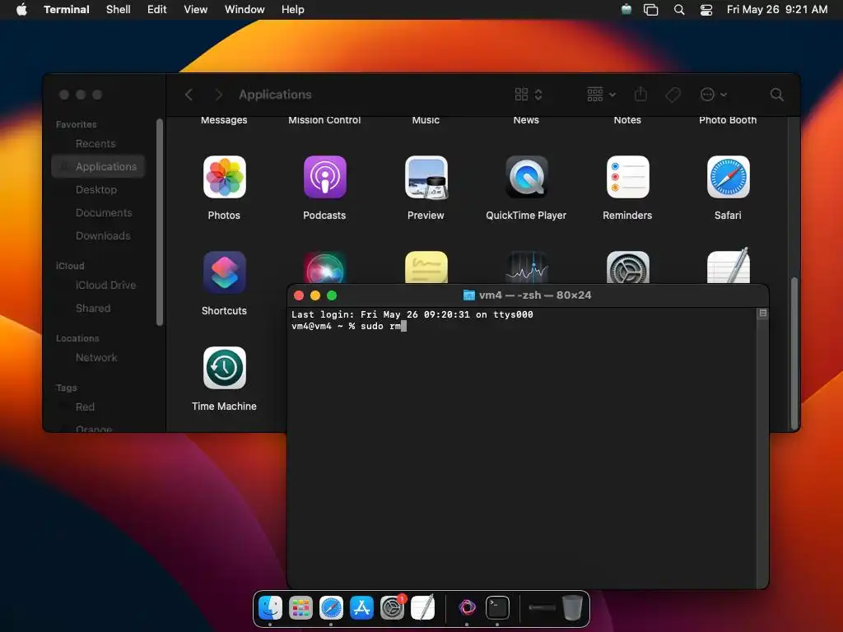Open the Photos app icon
843x632 pixels.
click(224, 177)
